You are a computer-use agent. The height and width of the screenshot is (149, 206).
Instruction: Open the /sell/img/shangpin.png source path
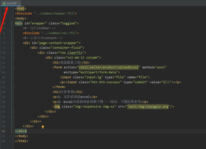point(148,107)
